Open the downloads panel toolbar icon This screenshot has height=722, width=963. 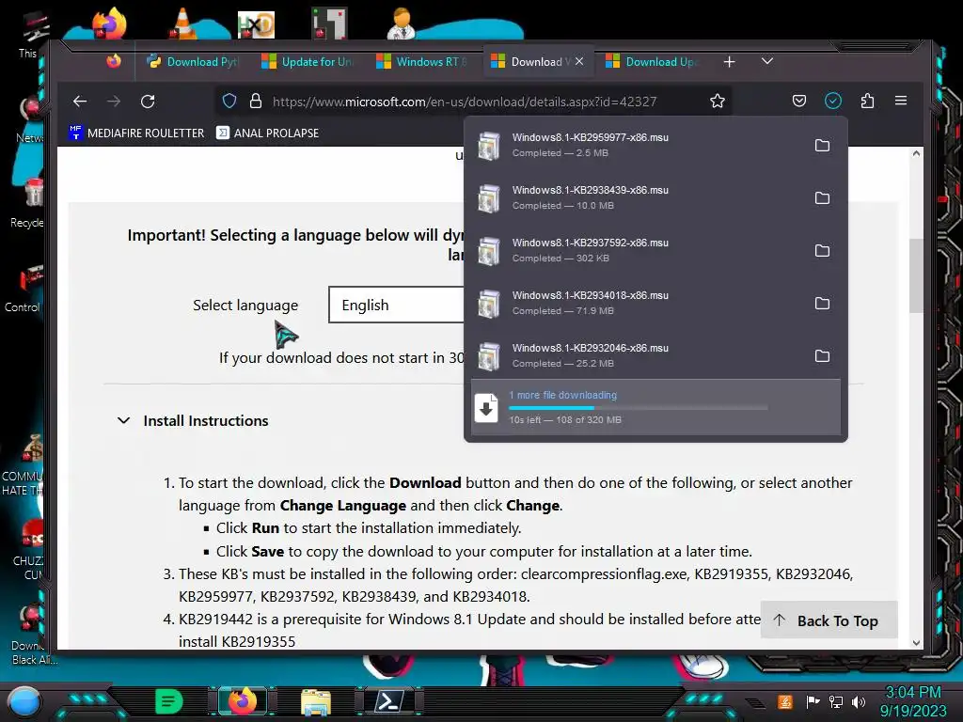click(833, 101)
